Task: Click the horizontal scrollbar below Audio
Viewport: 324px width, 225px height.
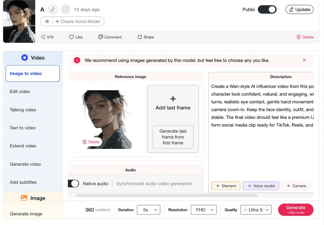Action: tap(167, 195)
